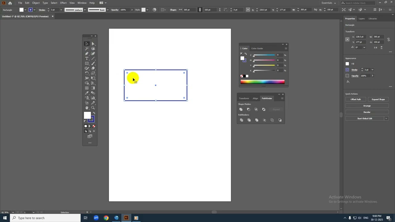Image resolution: width=395 pixels, height=222 pixels.
Task: Select the Slice tool
Action: tap(93, 103)
